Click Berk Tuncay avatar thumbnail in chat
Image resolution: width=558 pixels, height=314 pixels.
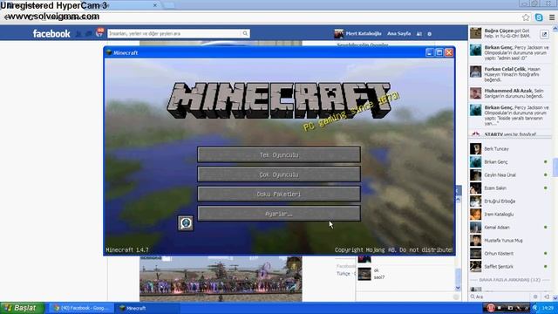tap(475, 149)
